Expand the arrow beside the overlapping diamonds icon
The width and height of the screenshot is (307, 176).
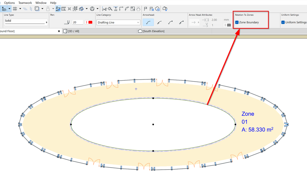coord(87,9)
